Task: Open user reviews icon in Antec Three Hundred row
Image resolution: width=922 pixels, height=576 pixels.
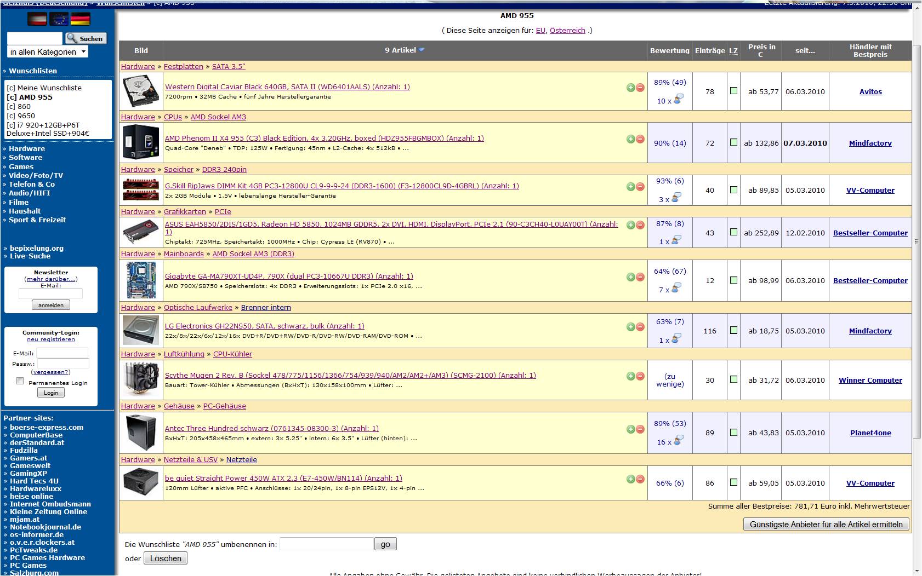Action: pyautogui.click(x=679, y=440)
